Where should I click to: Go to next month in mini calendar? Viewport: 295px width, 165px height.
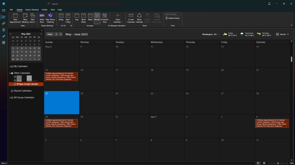[x=41, y=34]
